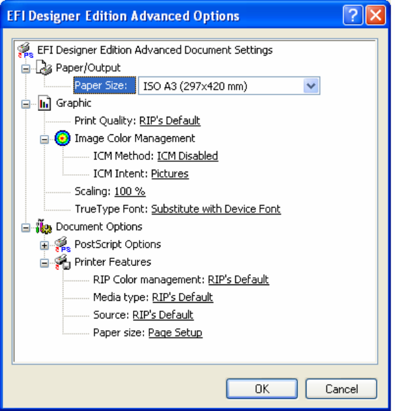Collapse the Image Color Management node
The width and height of the screenshot is (395, 411).
tap(44, 138)
